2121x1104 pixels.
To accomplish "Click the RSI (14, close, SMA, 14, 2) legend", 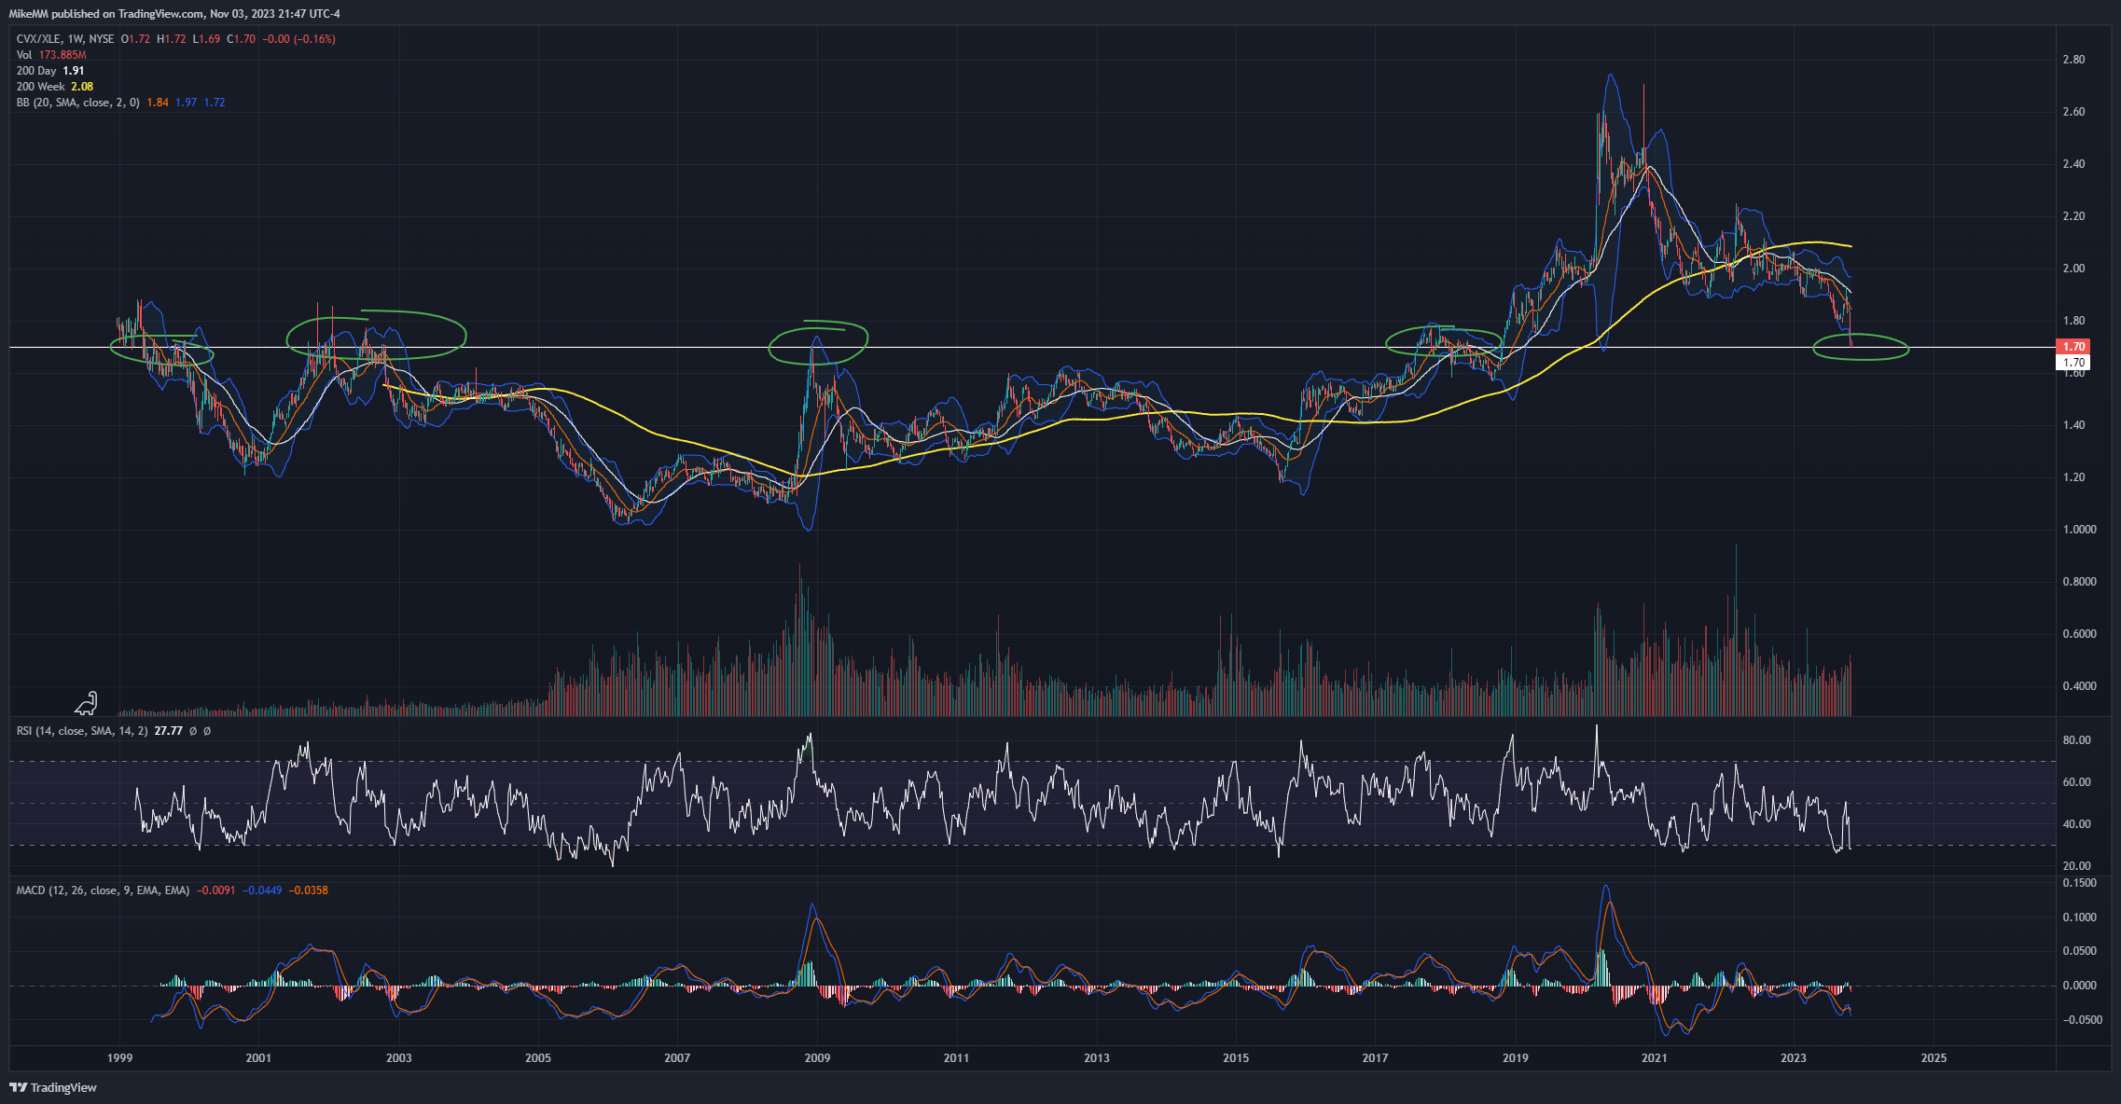I will pos(82,731).
